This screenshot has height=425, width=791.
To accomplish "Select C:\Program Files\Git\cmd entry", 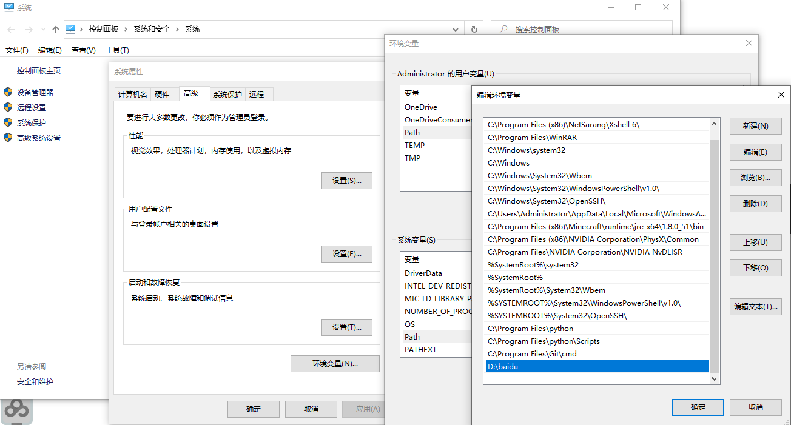I will point(597,353).
